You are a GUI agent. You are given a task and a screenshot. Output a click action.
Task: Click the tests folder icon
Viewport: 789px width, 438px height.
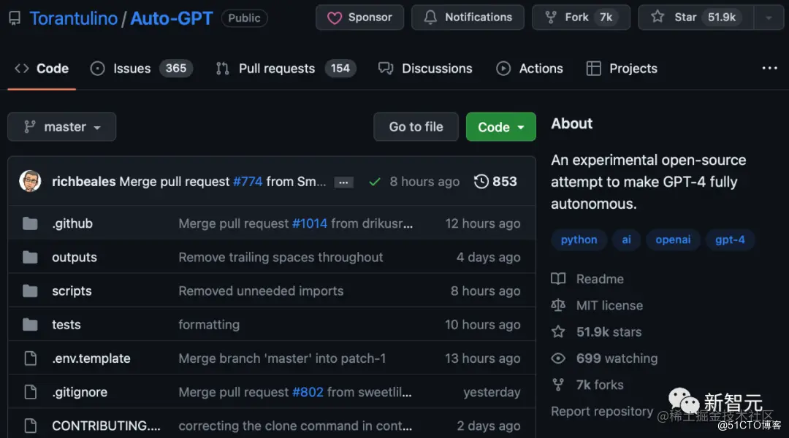pos(30,324)
